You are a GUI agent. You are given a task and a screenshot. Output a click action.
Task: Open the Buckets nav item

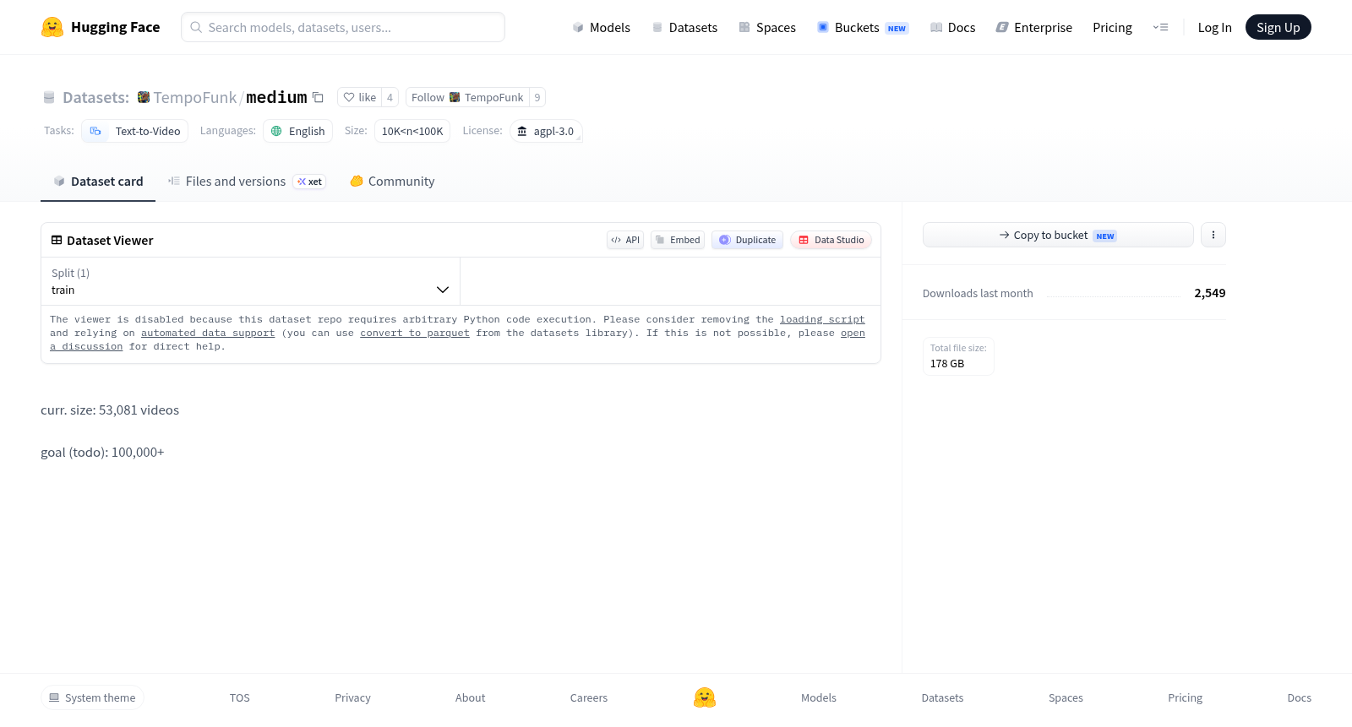tap(862, 27)
